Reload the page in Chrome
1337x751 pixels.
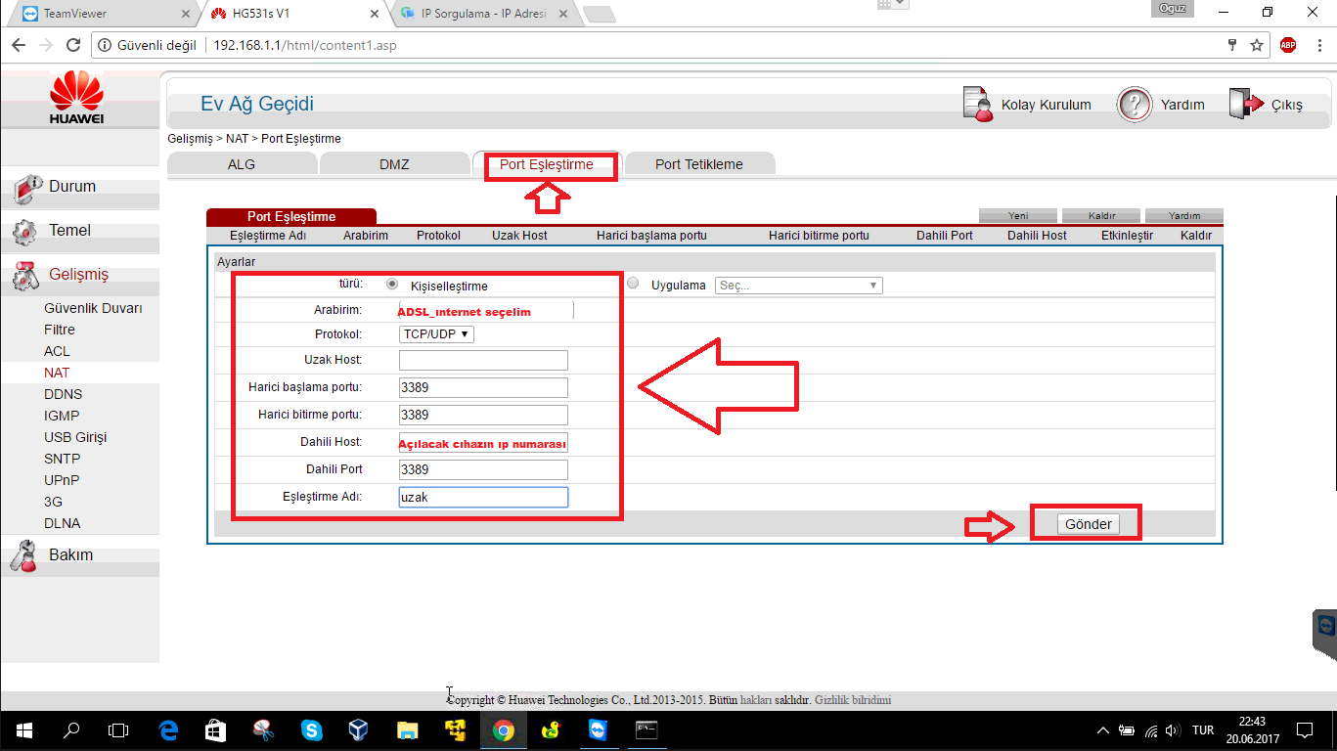pos(72,45)
